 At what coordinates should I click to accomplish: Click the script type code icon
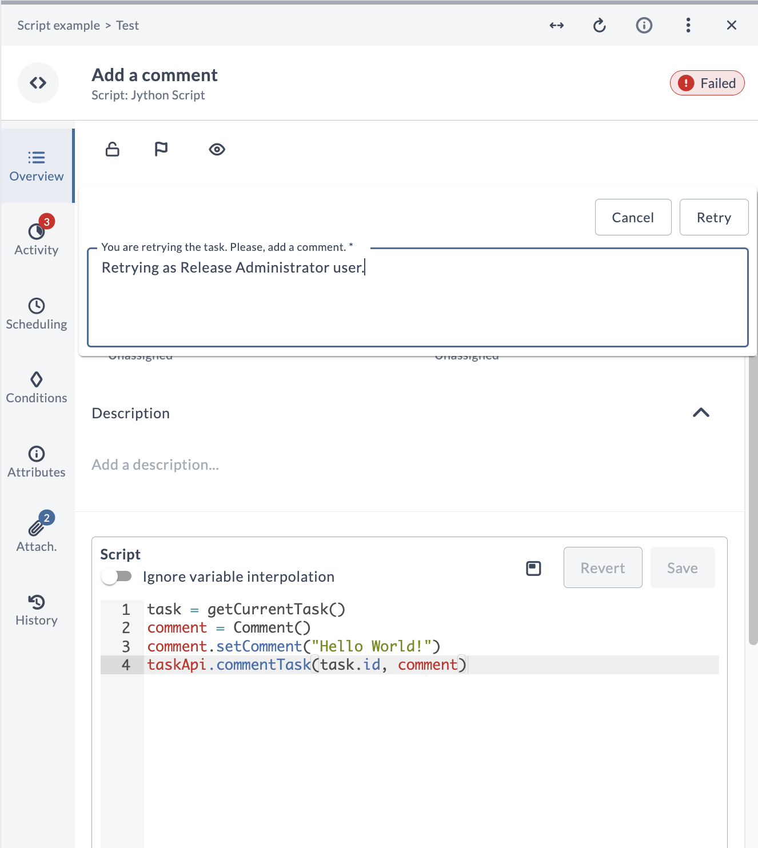point(38,83)
